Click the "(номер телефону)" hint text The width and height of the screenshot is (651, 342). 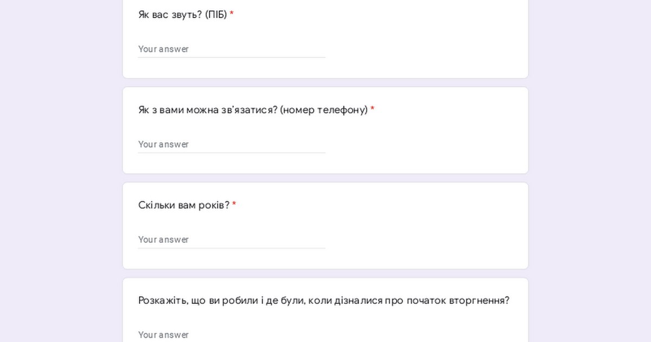(x=324, y=110)
